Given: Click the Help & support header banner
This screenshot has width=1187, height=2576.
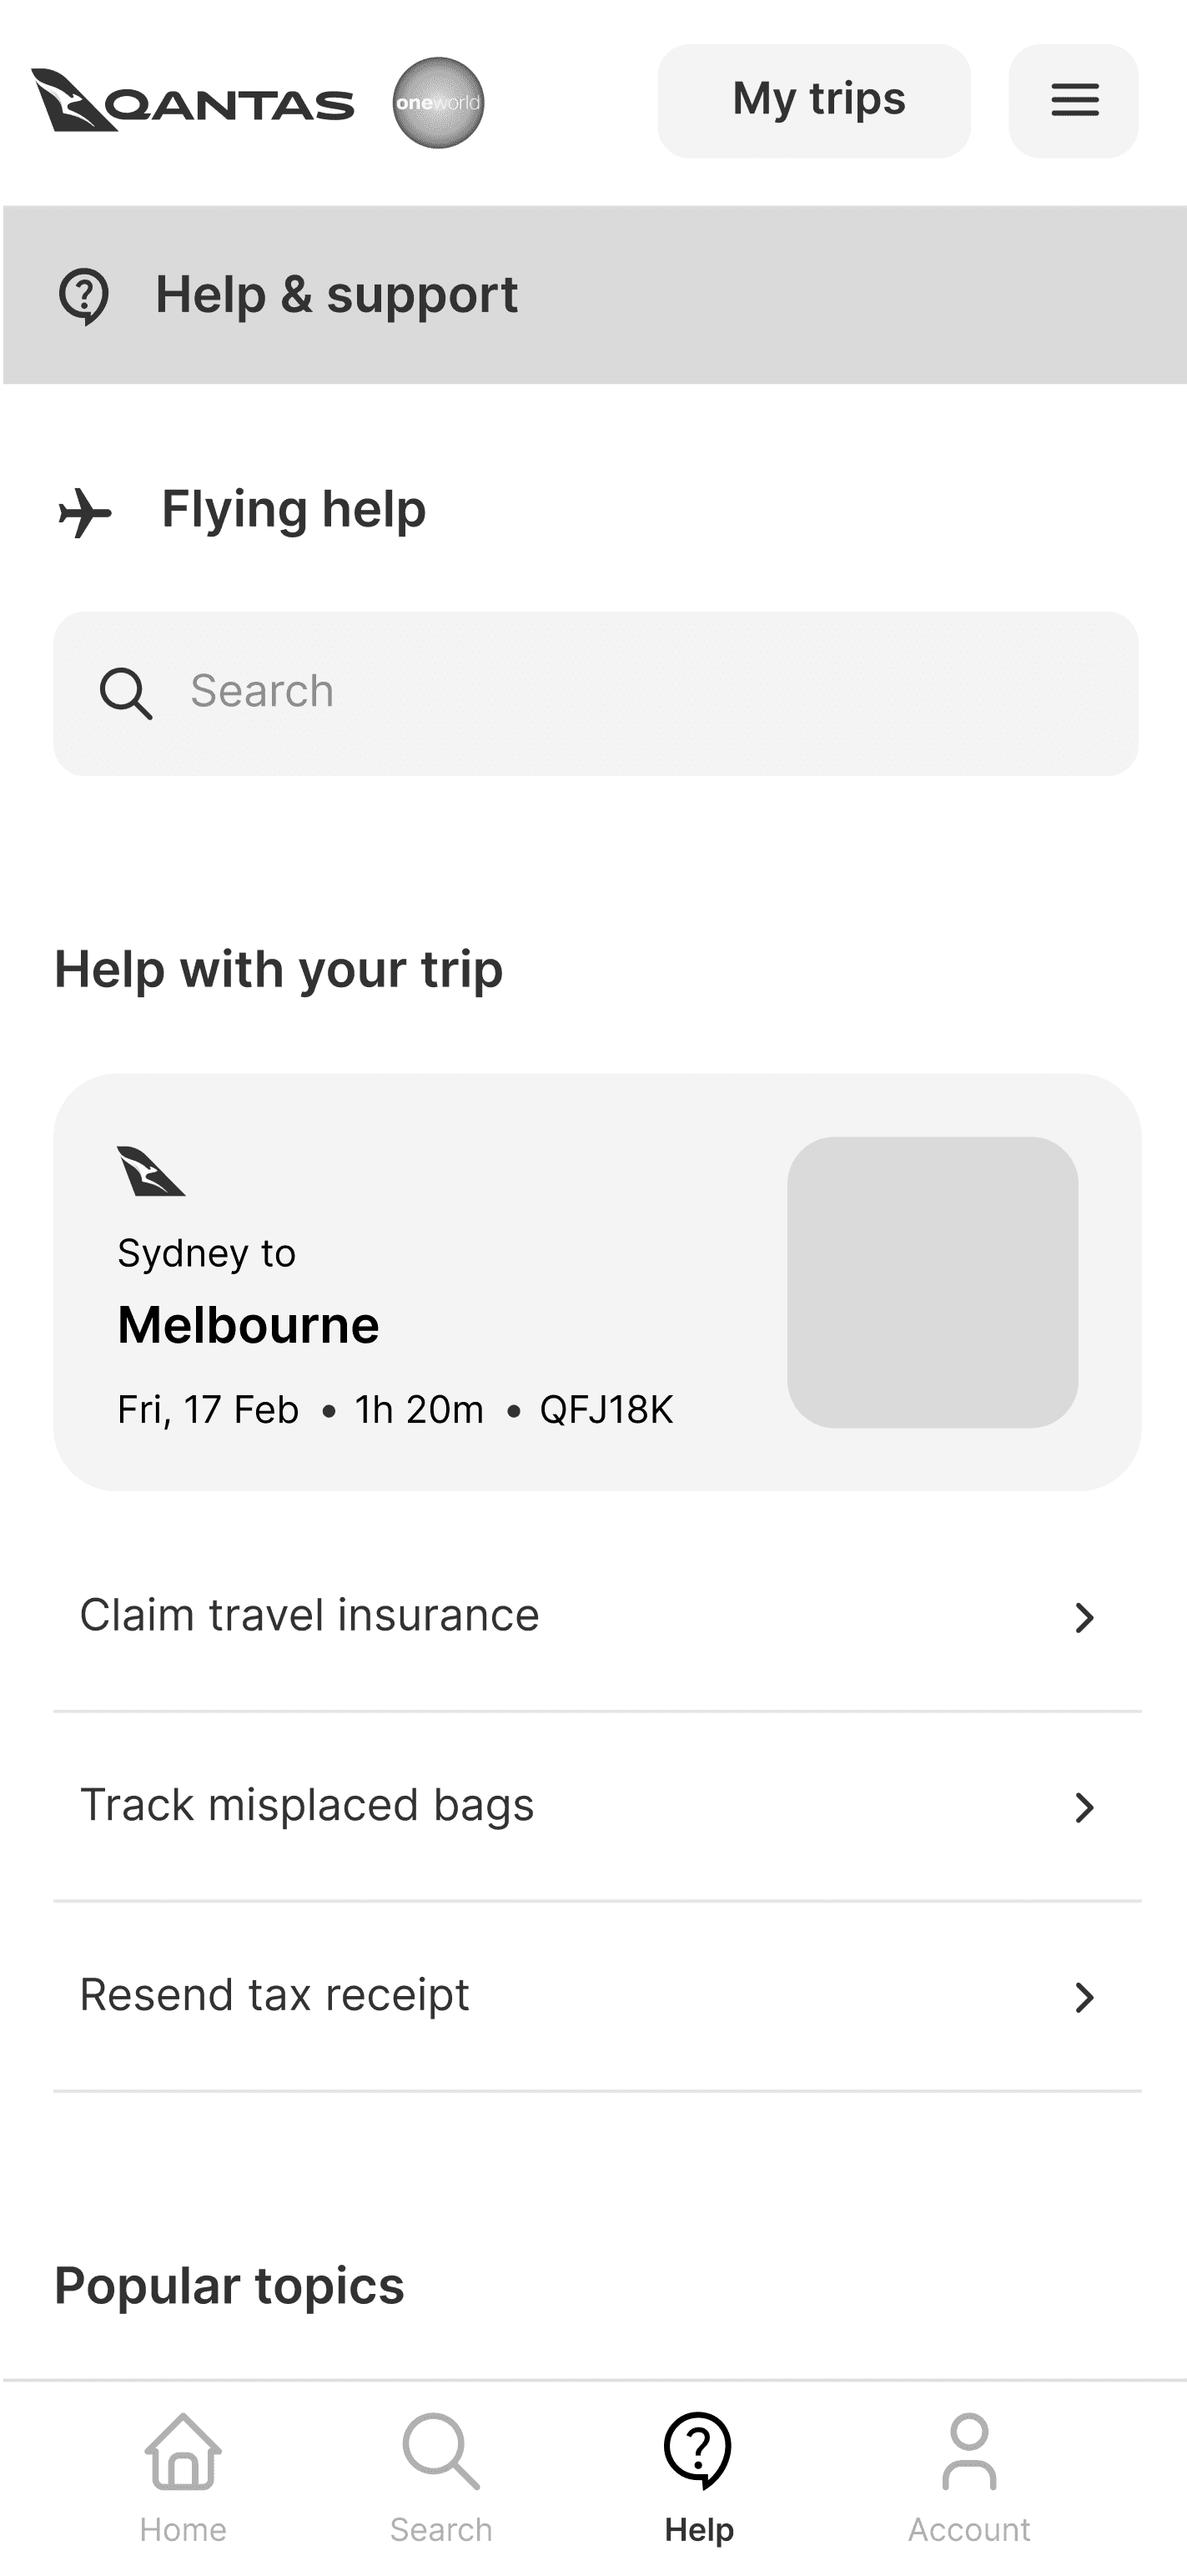Looking at the screenshot, I should pos(595,295).
